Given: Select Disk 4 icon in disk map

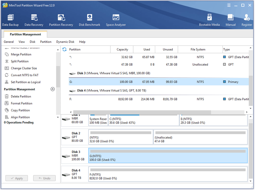Looking at the screenshot, I should [x=66, y=175].
